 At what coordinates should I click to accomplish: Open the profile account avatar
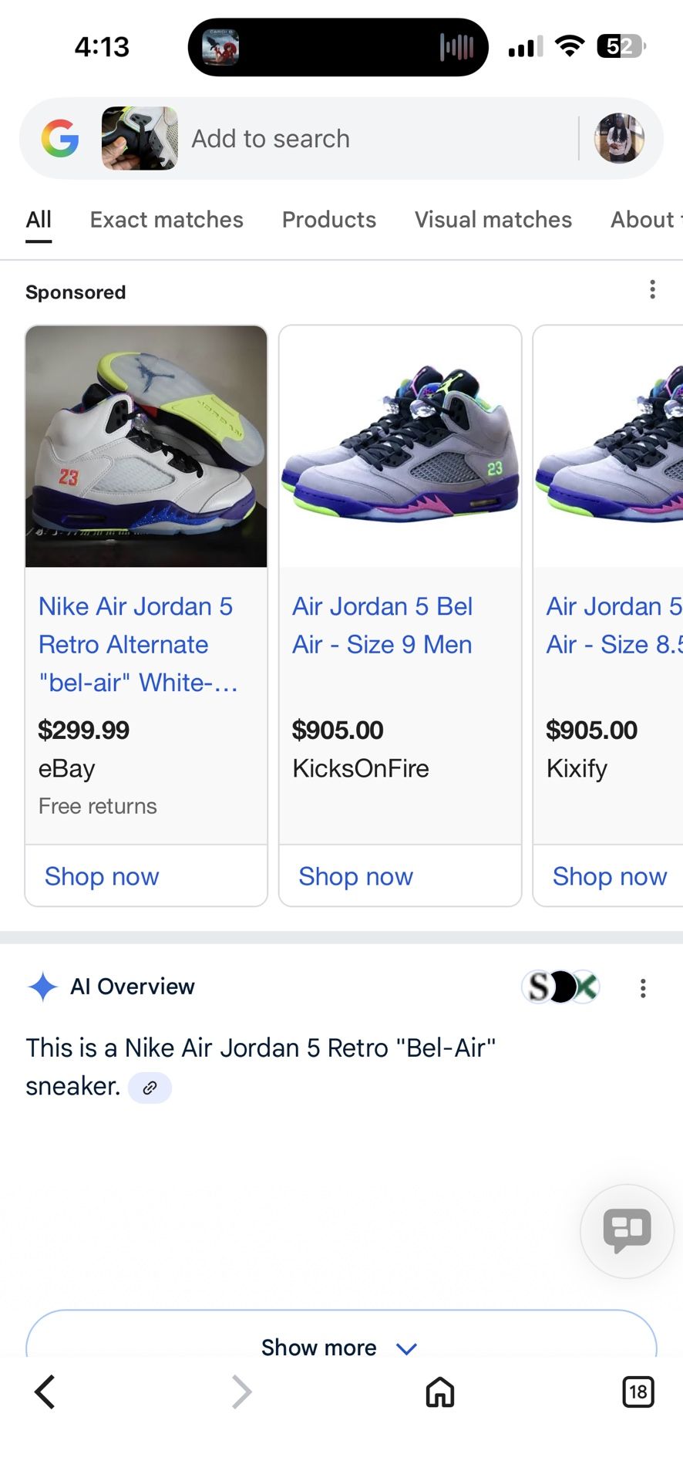point(618,139)
